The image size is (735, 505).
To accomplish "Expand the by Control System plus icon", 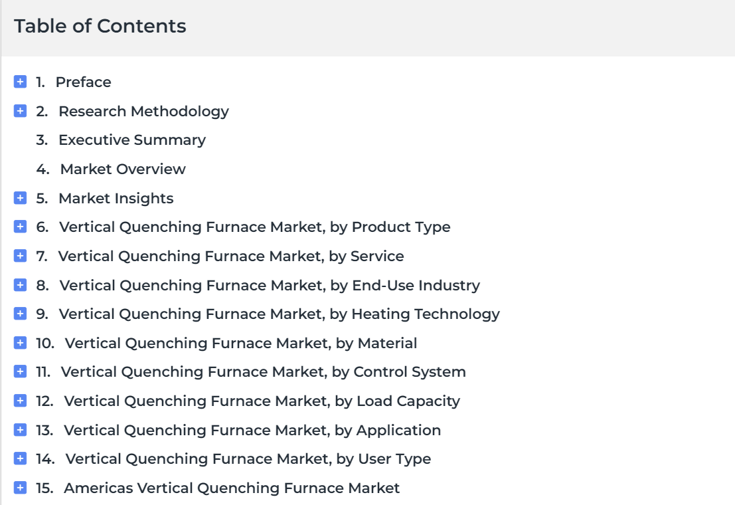I will coord(20,371).
